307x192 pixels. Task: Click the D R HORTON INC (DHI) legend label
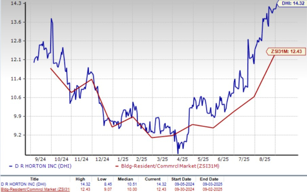coord(43,166)
